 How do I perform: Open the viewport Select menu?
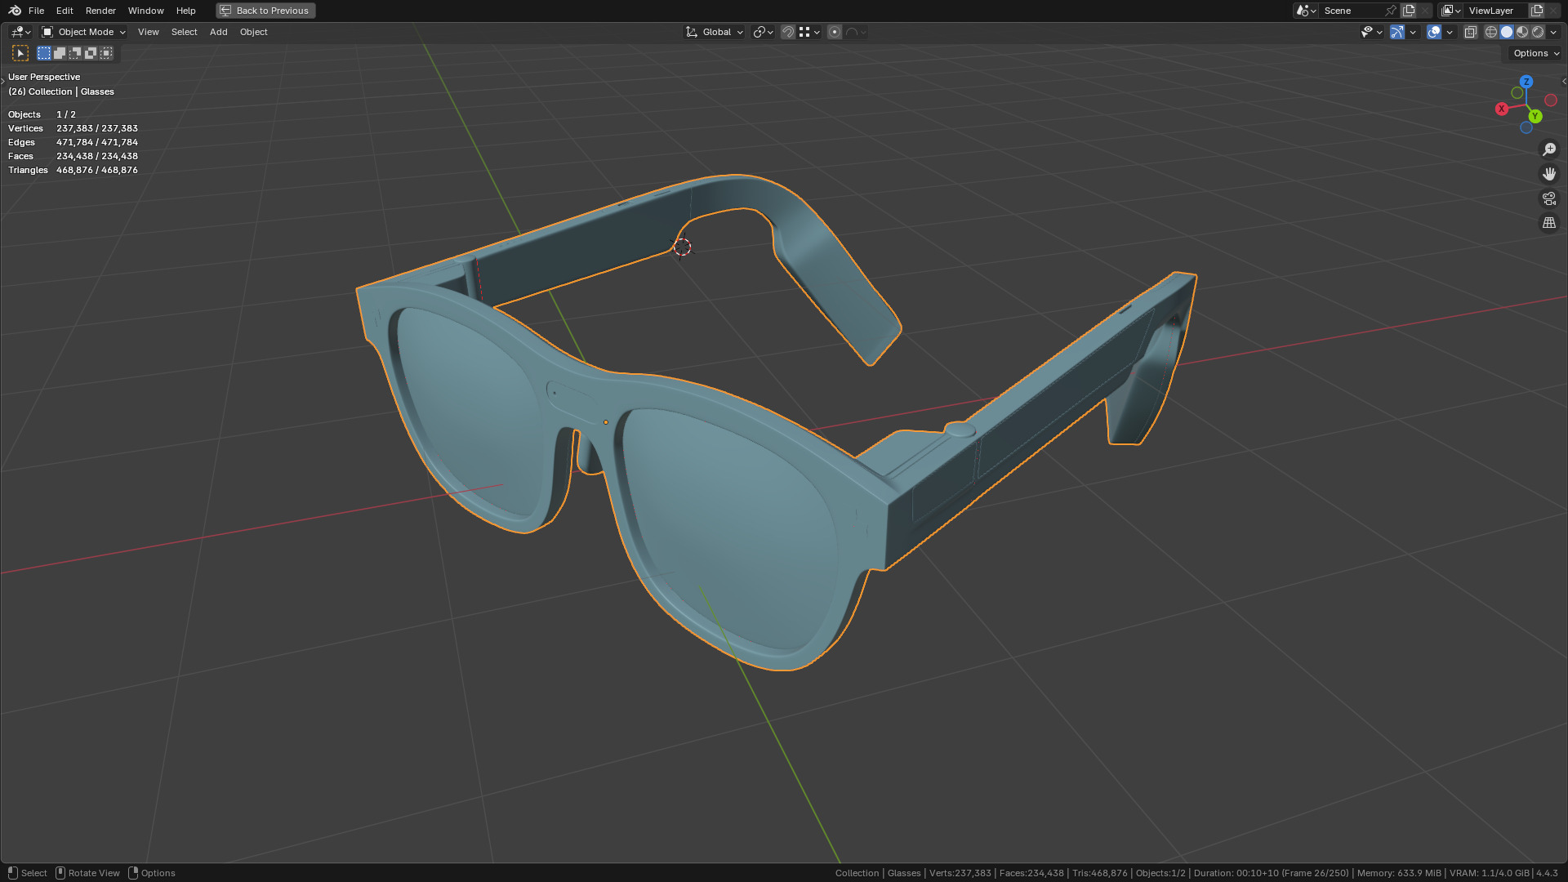click(x=184, y=32)
